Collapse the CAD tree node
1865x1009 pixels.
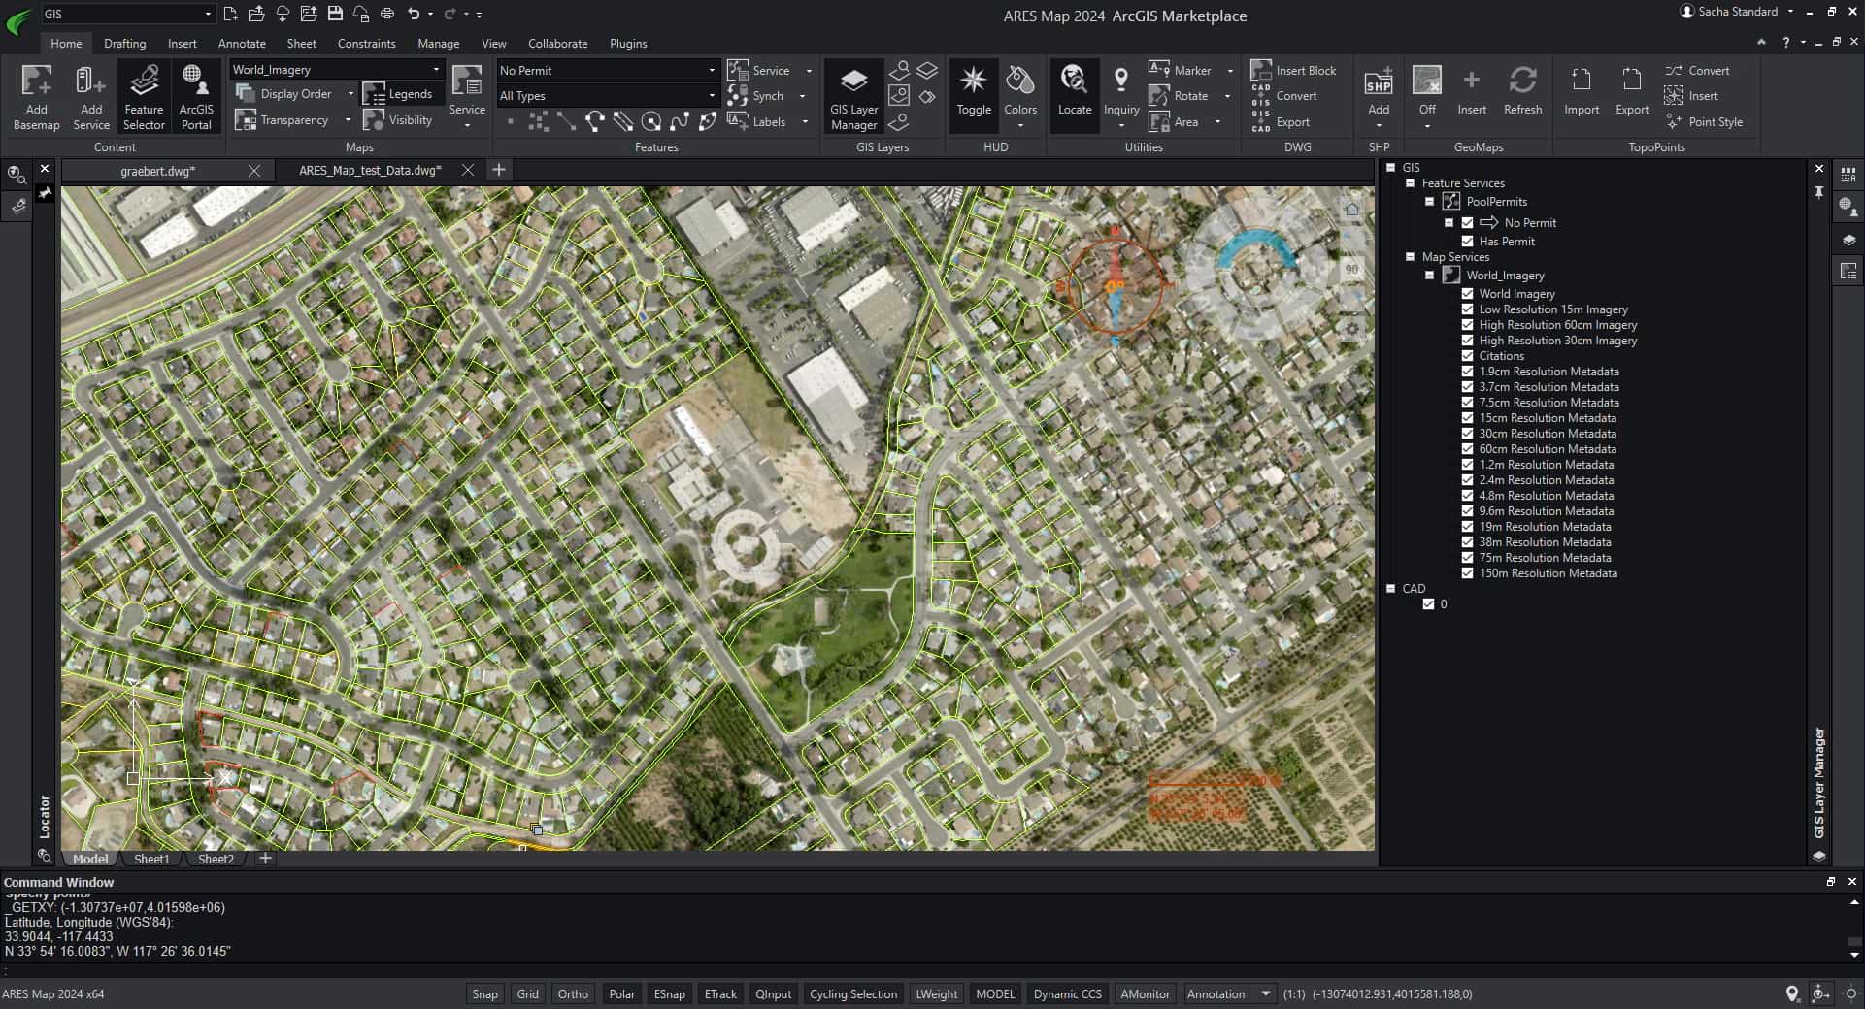pos(1391,589)
